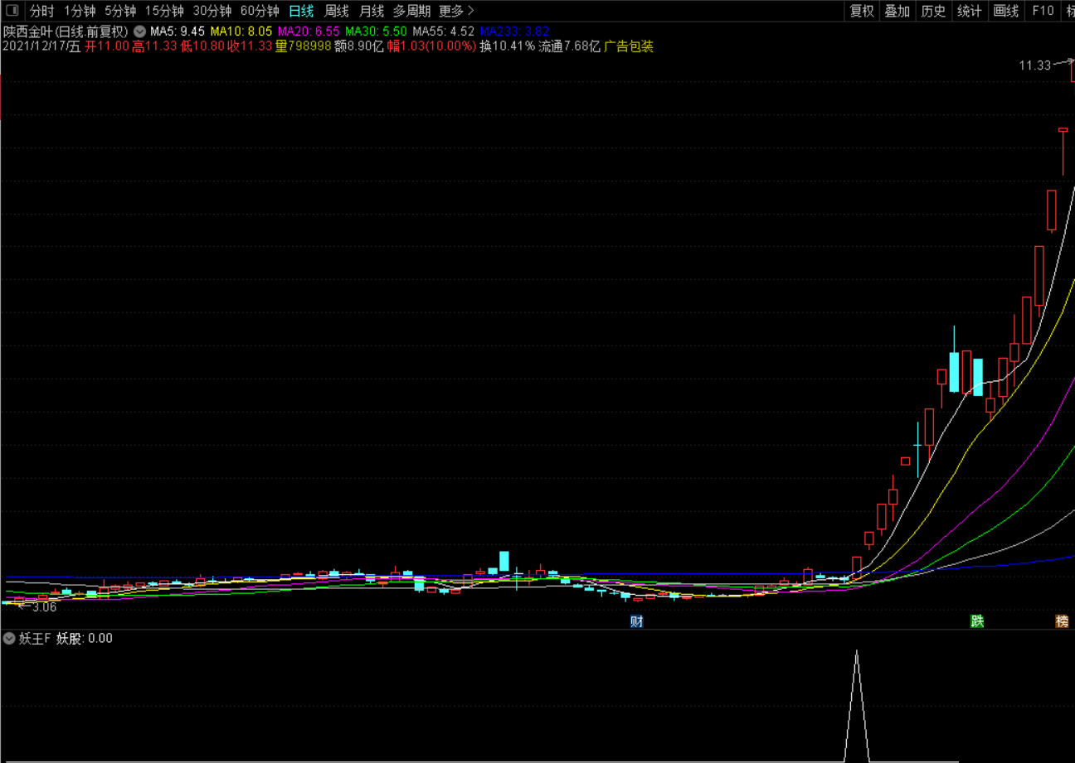
Task: Open F10 company information
Action: [x=1043, y=11]
